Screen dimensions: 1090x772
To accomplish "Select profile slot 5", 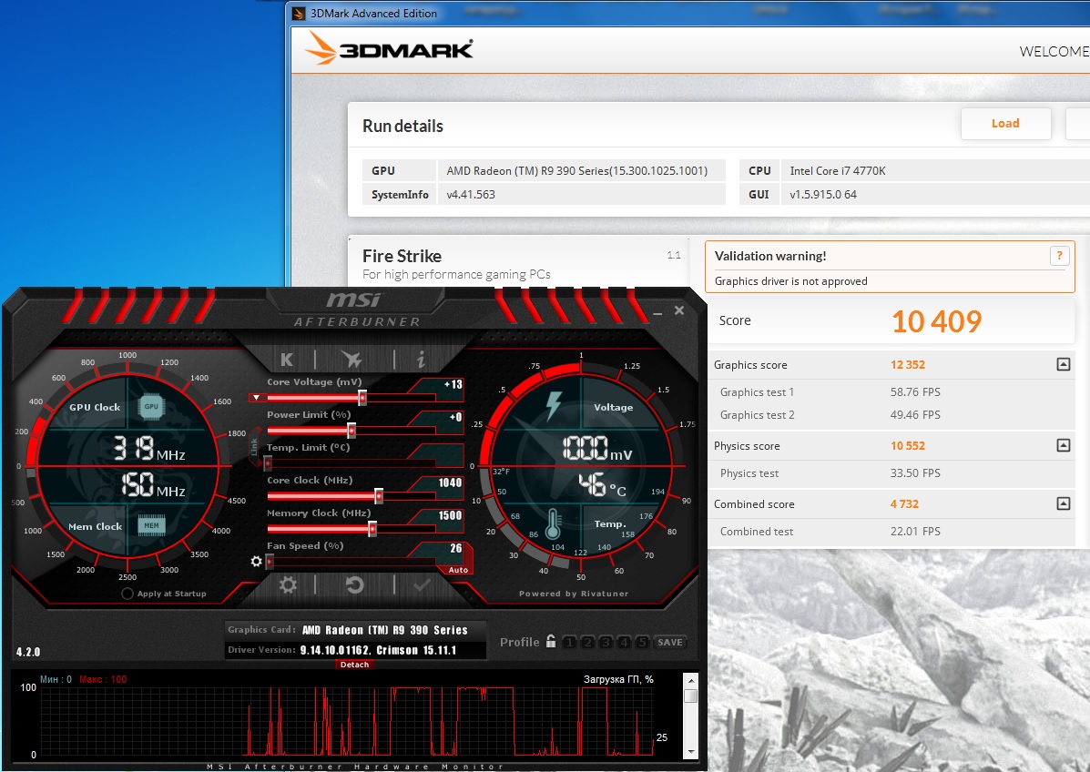I will pyautogui.click(x=642, y=642).
